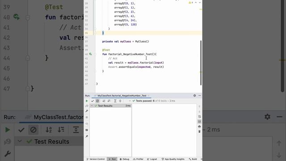Open App Quality Insights tool window
This screenshot has height=161, width=286.
coord(173,159)
